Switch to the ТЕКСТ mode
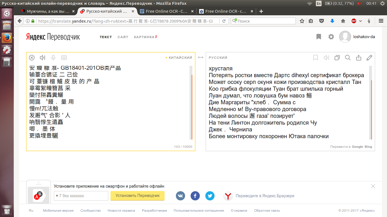387x217 pixels. [106, 37]
